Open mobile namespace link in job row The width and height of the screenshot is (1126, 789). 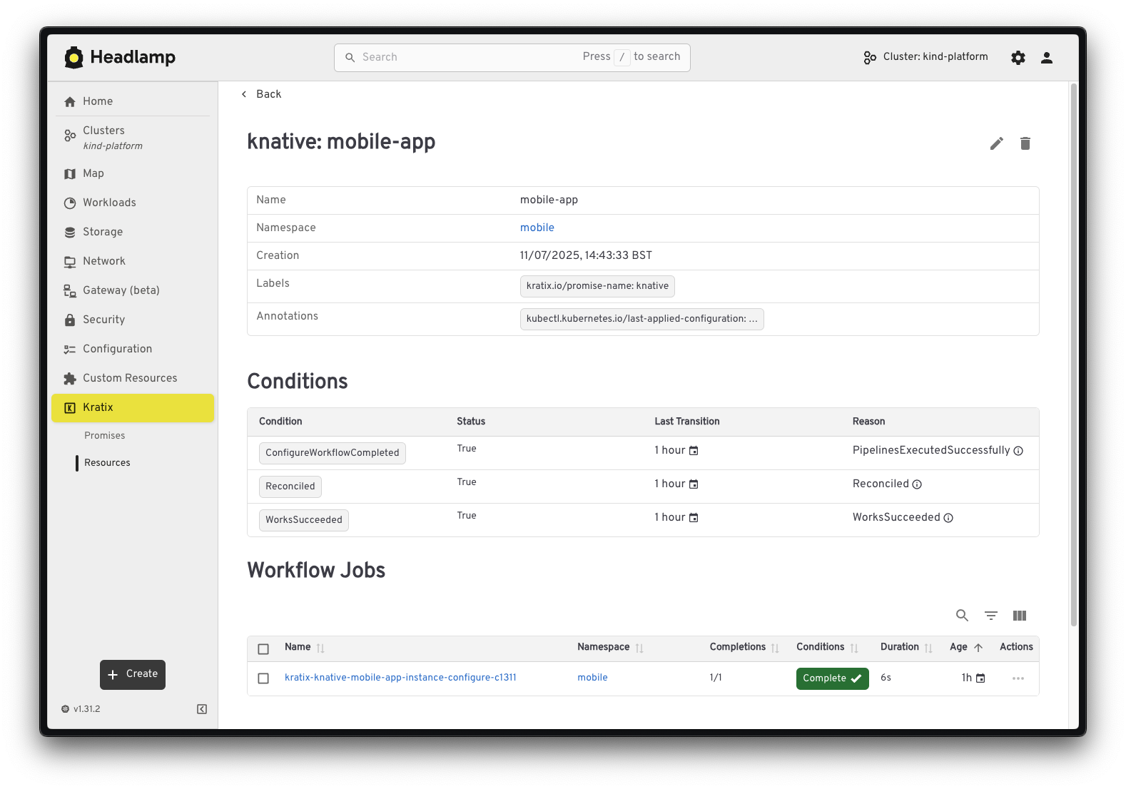tap(592, 678)
